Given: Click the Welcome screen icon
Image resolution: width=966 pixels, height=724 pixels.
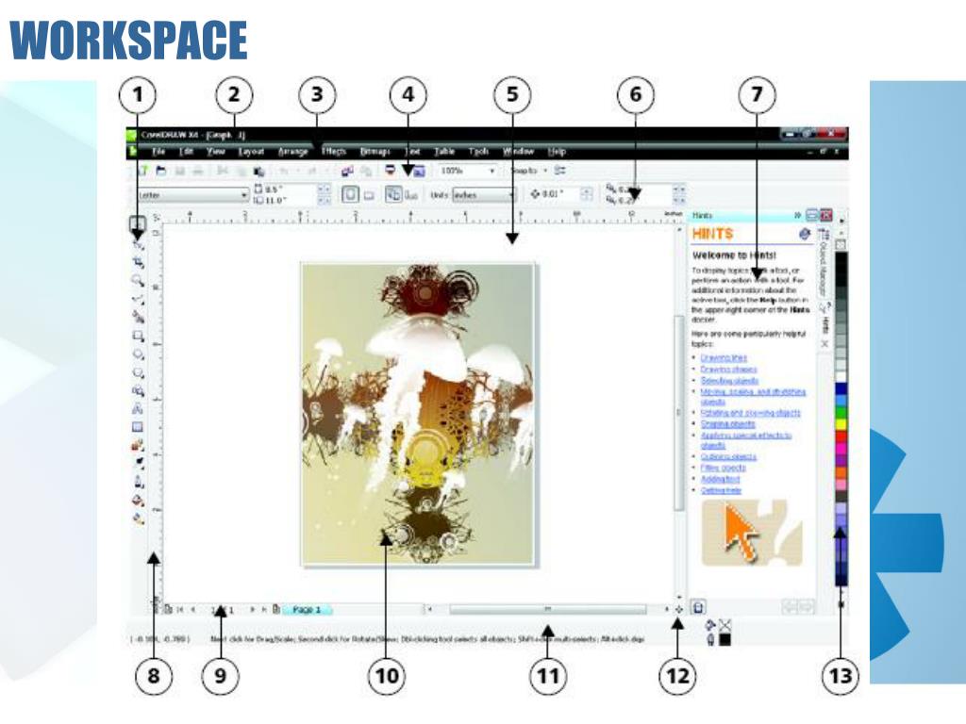Looking at the screenshot, I should coord(418,172).
